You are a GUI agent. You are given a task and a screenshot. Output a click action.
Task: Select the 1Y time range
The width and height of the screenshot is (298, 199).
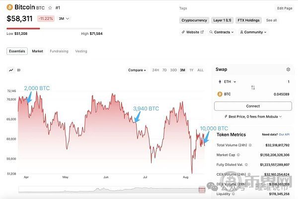pyautogui.click(x=191, y=70)
